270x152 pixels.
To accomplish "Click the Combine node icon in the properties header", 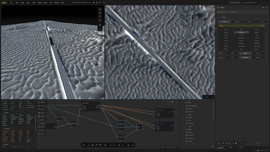I will (218, 7).
